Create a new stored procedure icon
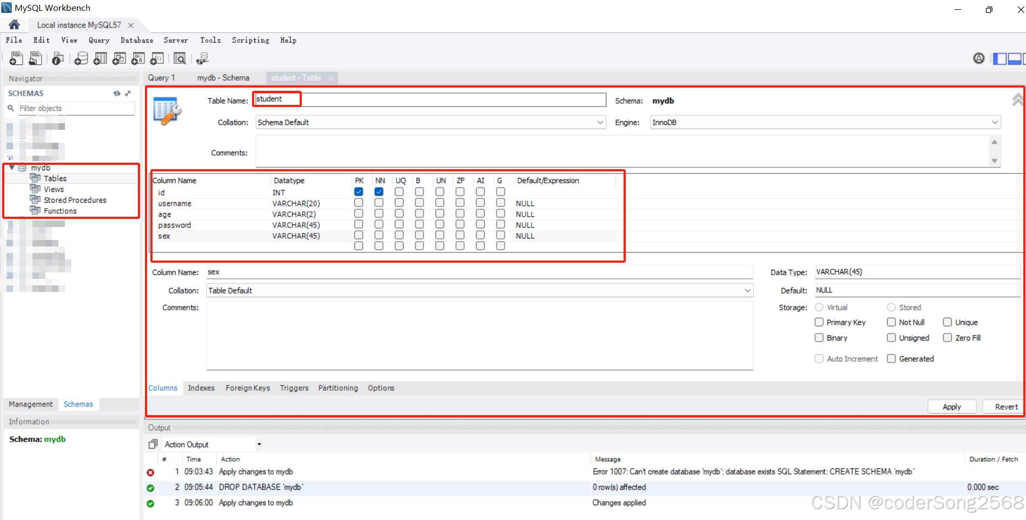 coord(138,58)
